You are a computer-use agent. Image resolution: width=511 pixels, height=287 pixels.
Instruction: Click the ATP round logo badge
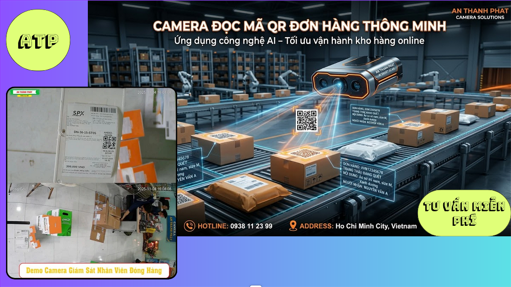38,40
